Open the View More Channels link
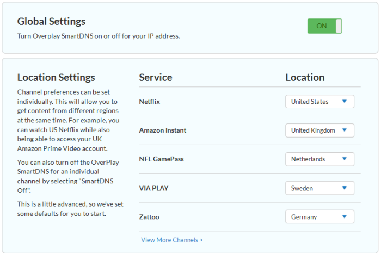381x255 pixels. click(172, 240)
